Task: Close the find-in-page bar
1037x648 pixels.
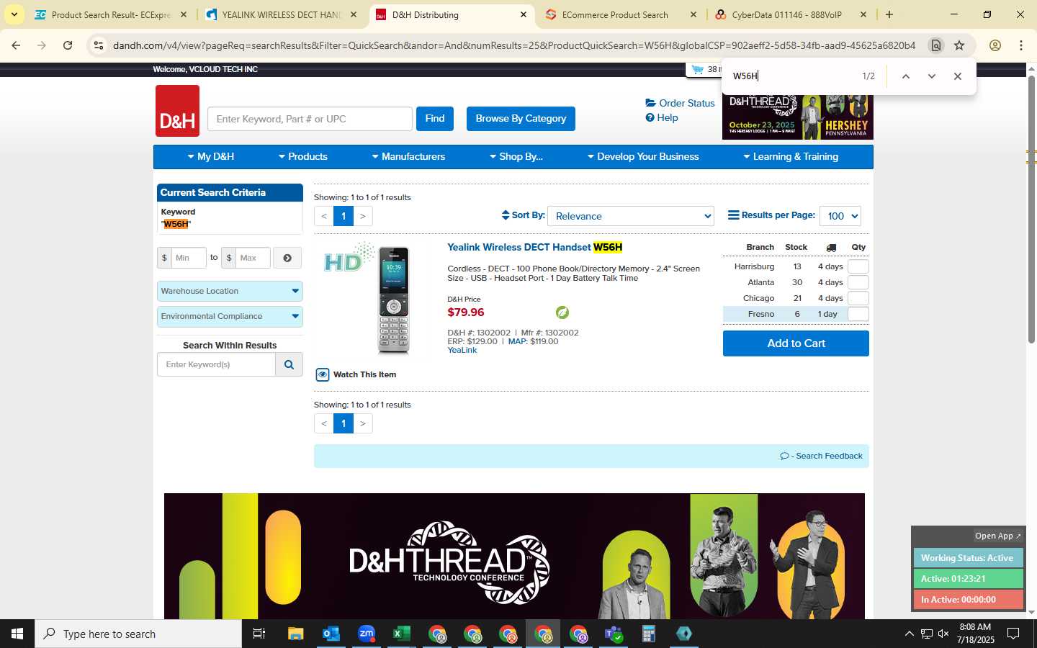Action: (x=958, y=76)
